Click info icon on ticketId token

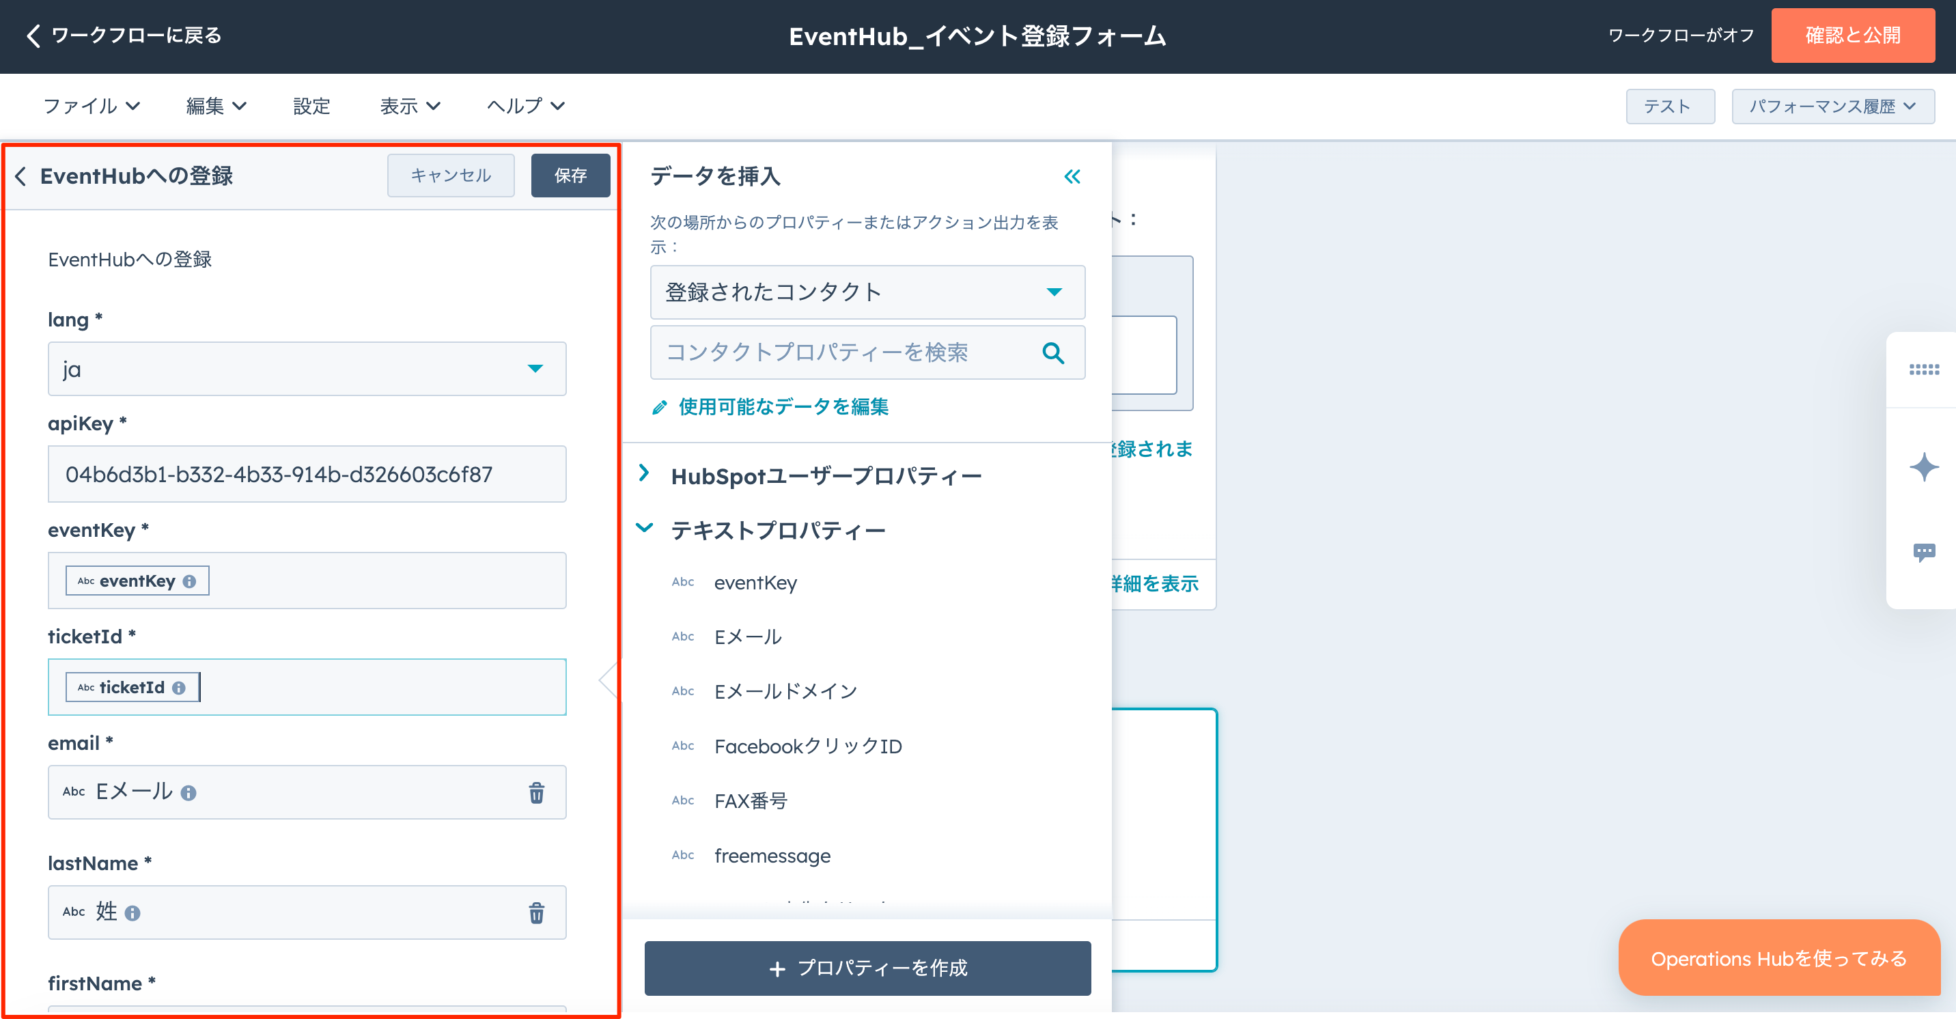[178, 688]
